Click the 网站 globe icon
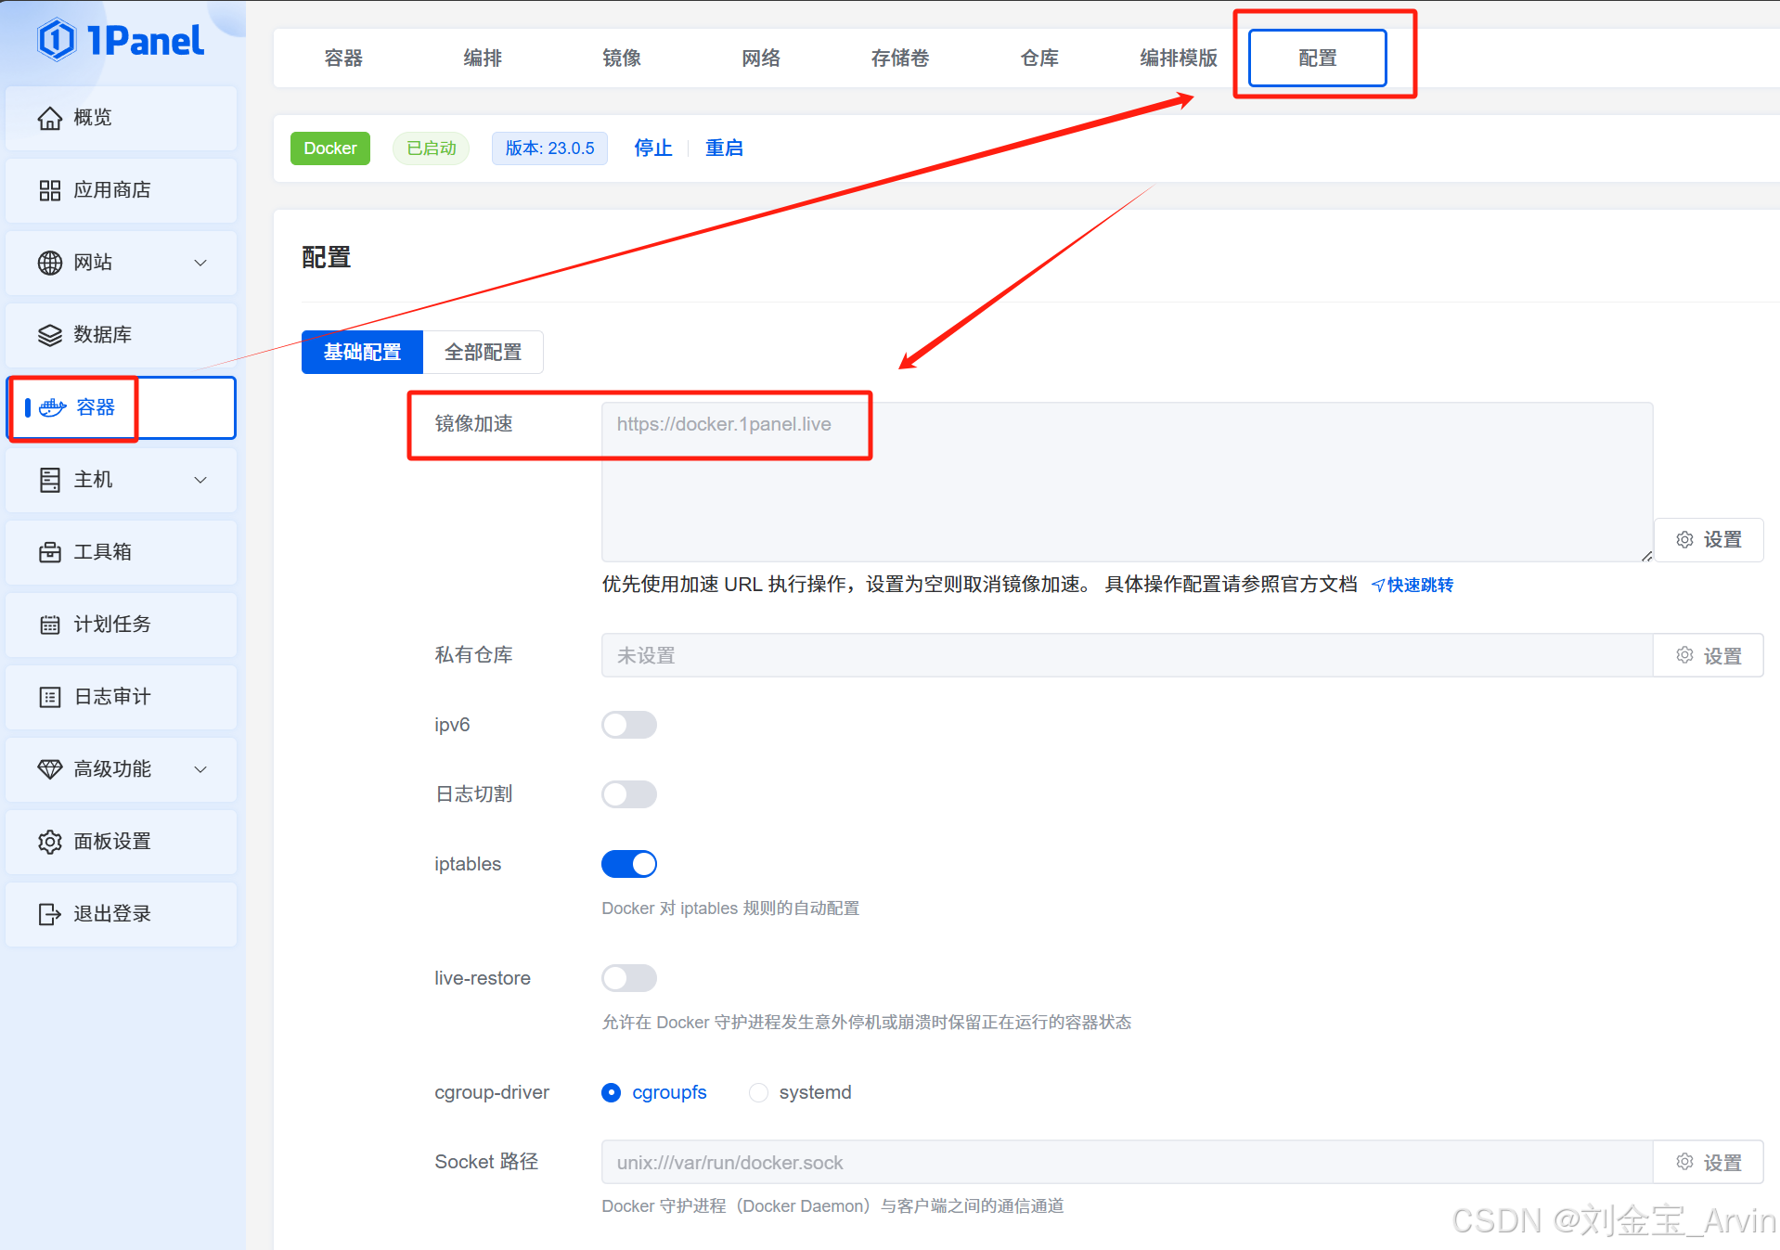 50,263
